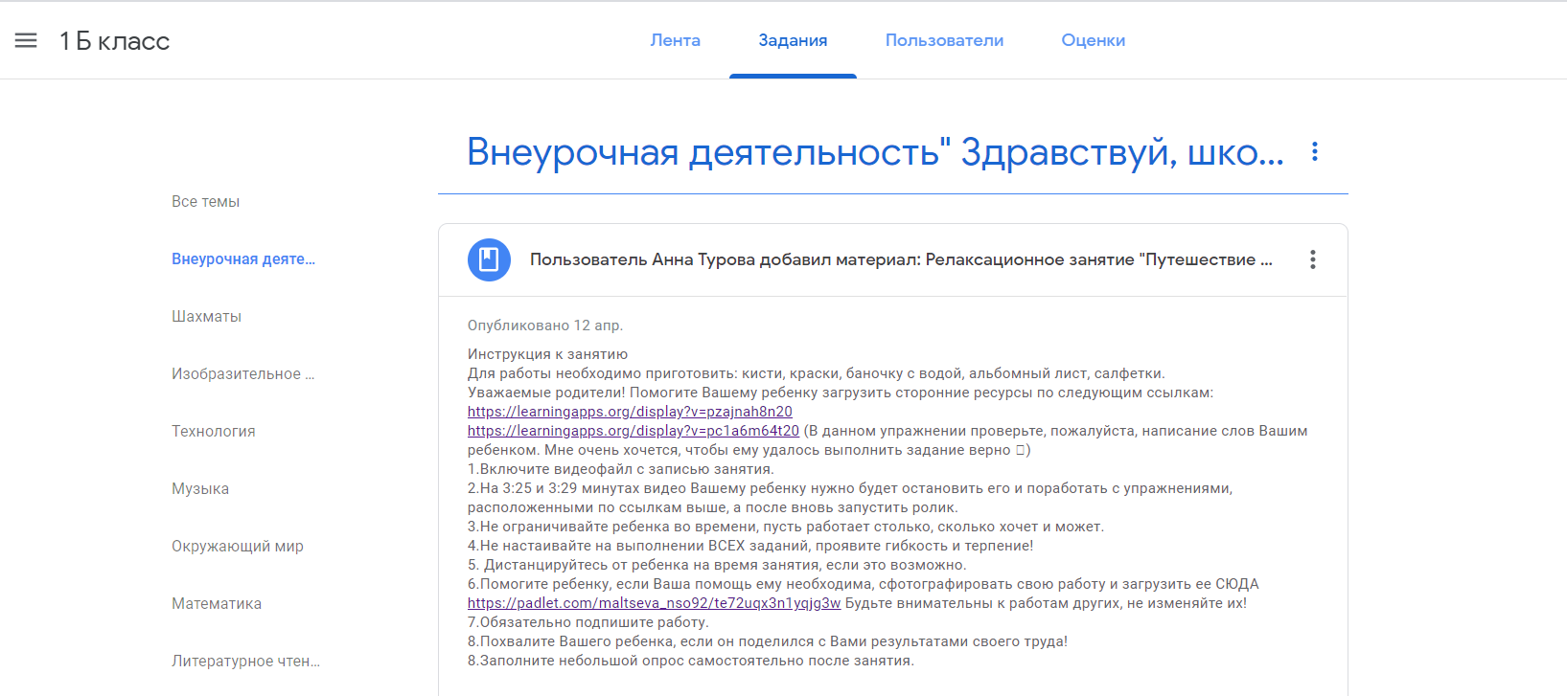Select Шахматы topic in sidebar

point(206,316)
